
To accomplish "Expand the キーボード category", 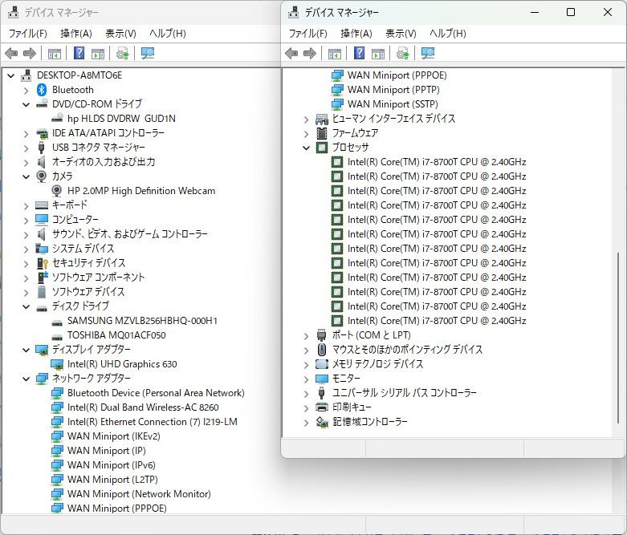I will 26,205.
